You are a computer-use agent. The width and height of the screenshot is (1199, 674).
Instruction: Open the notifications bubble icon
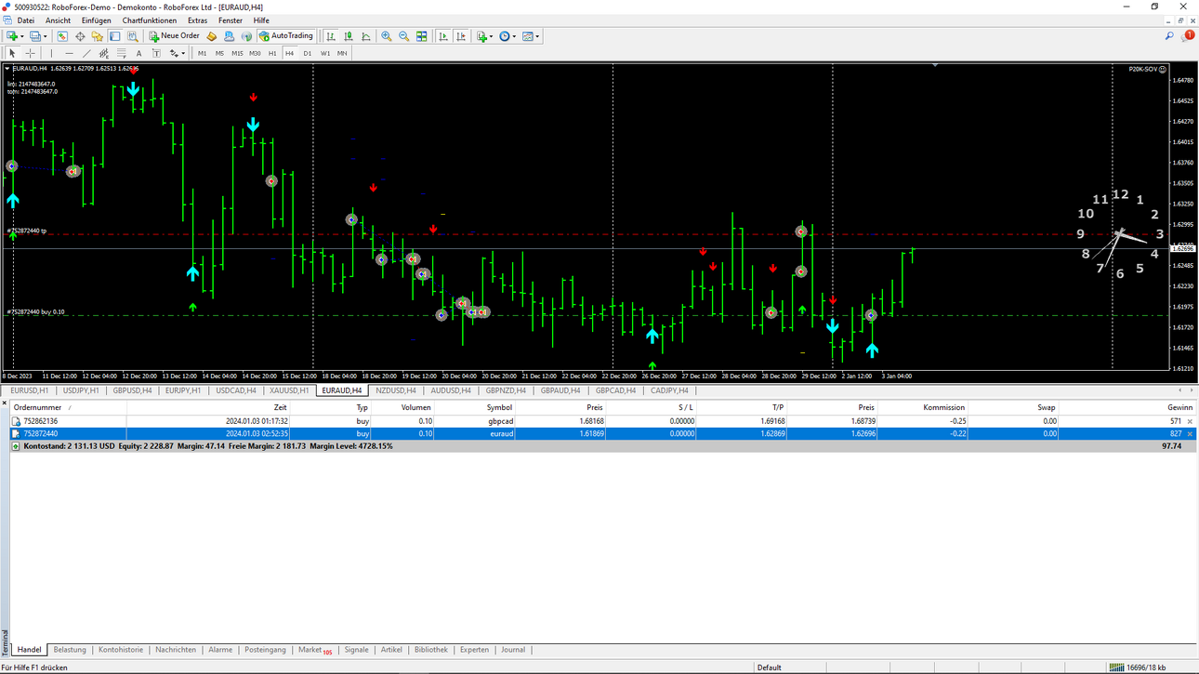tap(1187, 36)
